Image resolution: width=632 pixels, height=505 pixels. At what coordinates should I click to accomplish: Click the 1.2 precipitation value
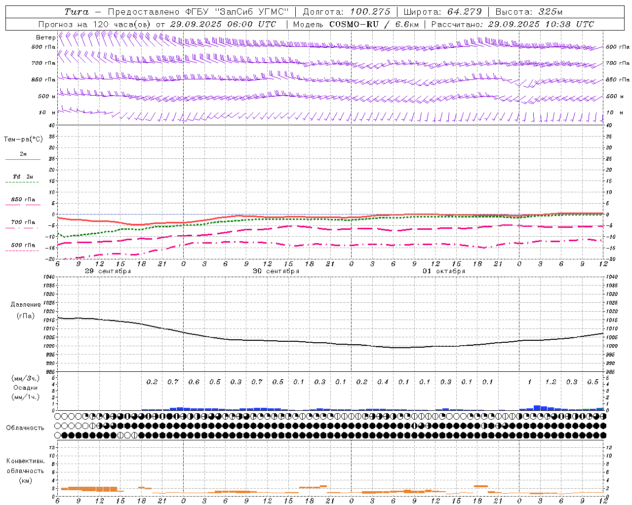coord(551,382)
